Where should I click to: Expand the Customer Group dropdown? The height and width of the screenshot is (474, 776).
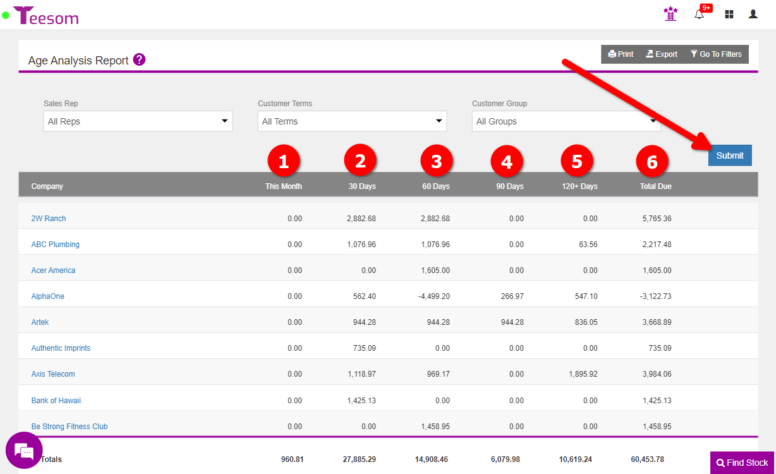click(566, 121)
